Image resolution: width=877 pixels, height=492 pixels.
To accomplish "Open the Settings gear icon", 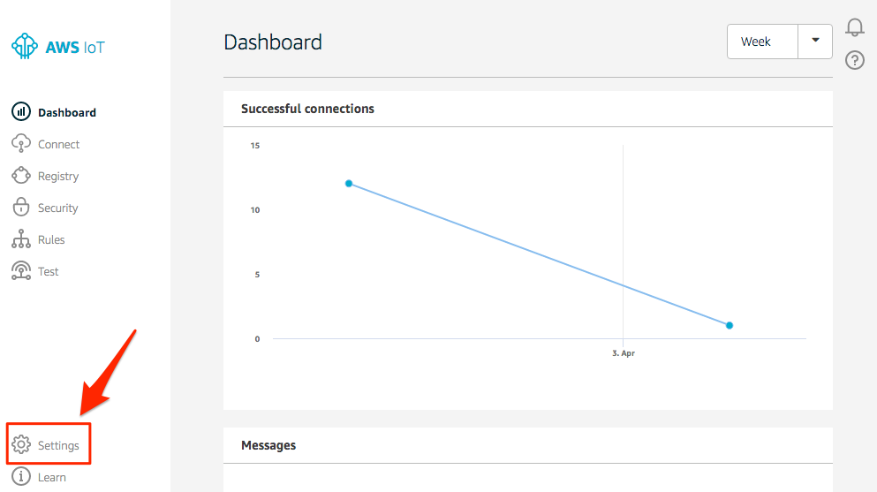I will (21, 444).
